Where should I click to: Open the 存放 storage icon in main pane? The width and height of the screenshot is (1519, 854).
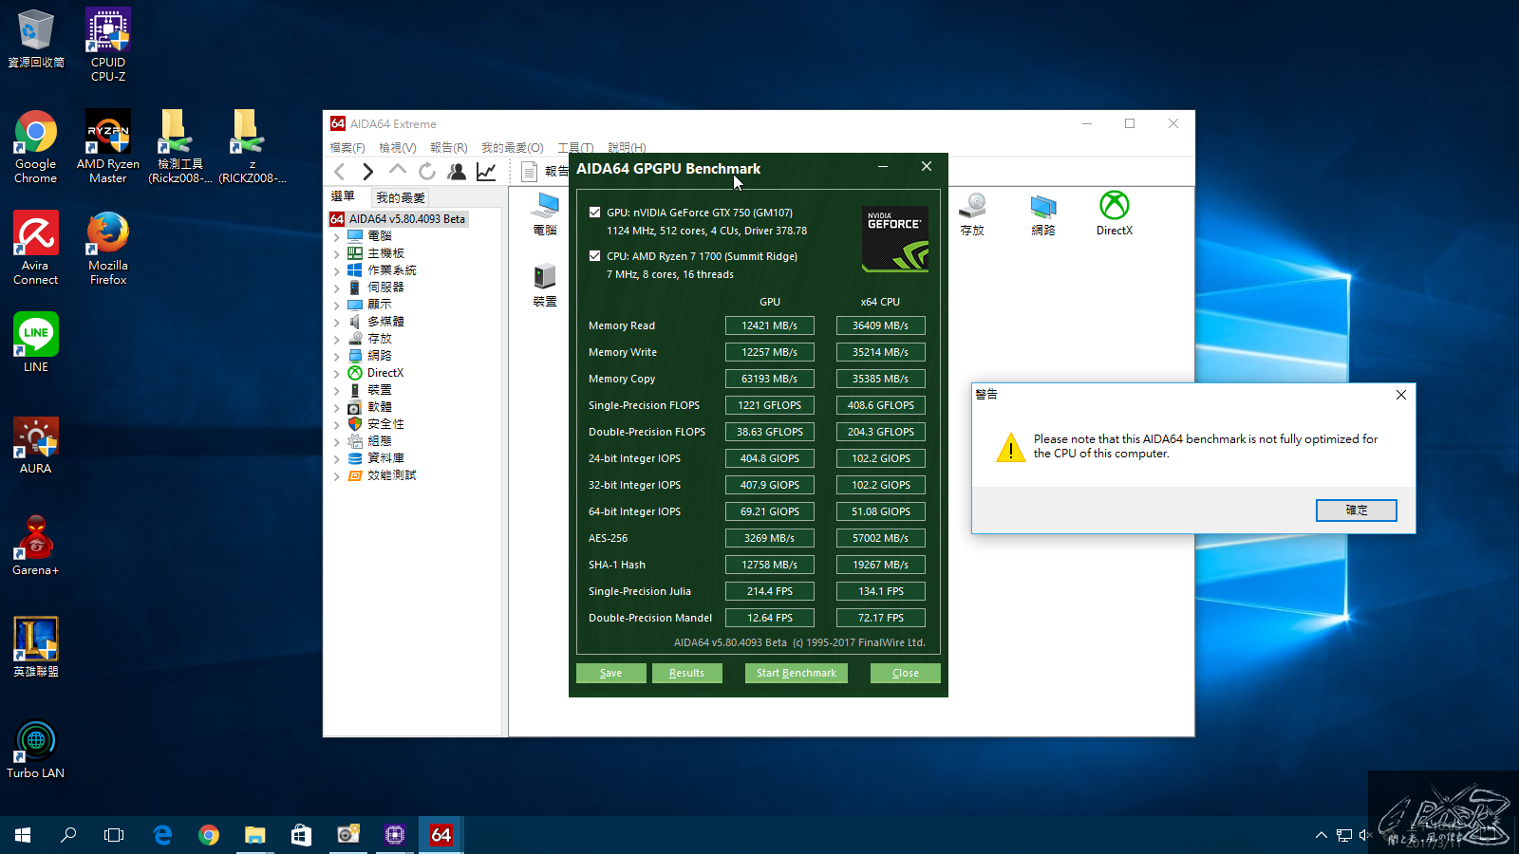(972, 213)
